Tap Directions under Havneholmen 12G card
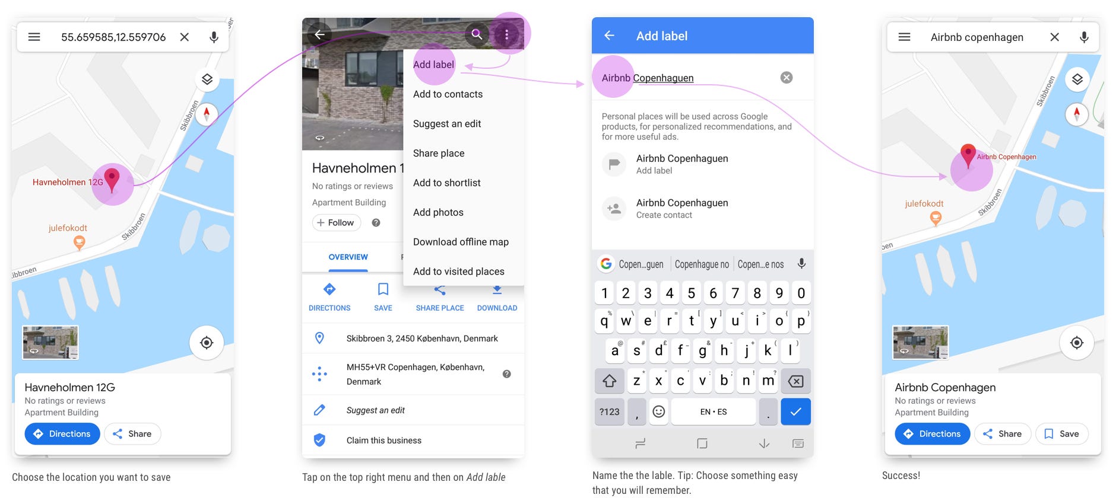1116x498 pixels. point(62,434)
